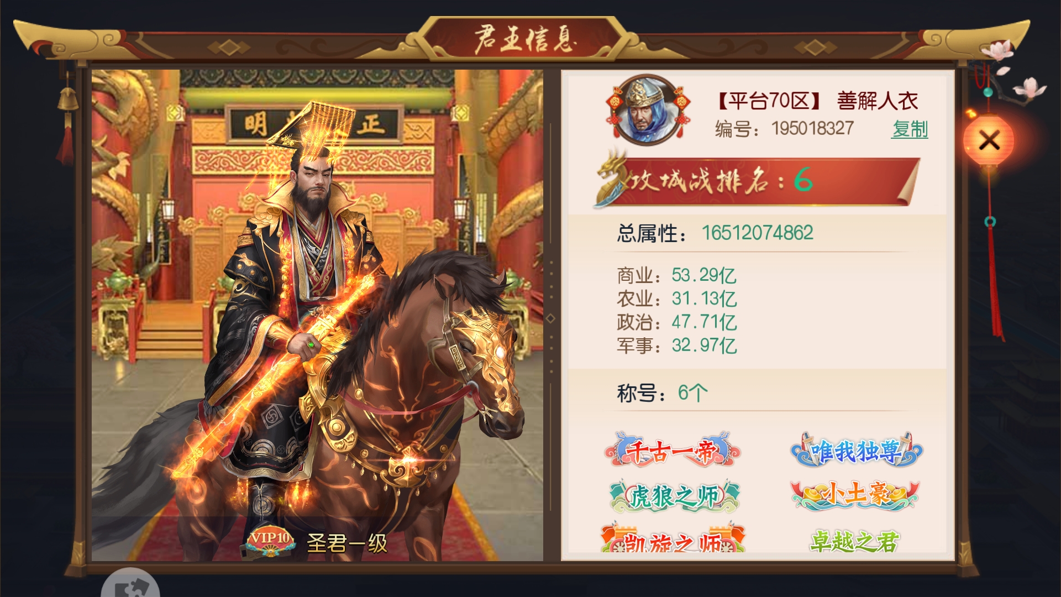Select the 卓越之君 title badge
1061x597 pixels.
[855, 541]
